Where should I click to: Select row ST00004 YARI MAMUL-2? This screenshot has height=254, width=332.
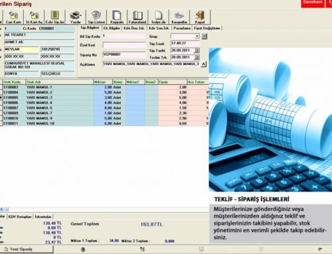pyautogui.click(x=105, y=92)
